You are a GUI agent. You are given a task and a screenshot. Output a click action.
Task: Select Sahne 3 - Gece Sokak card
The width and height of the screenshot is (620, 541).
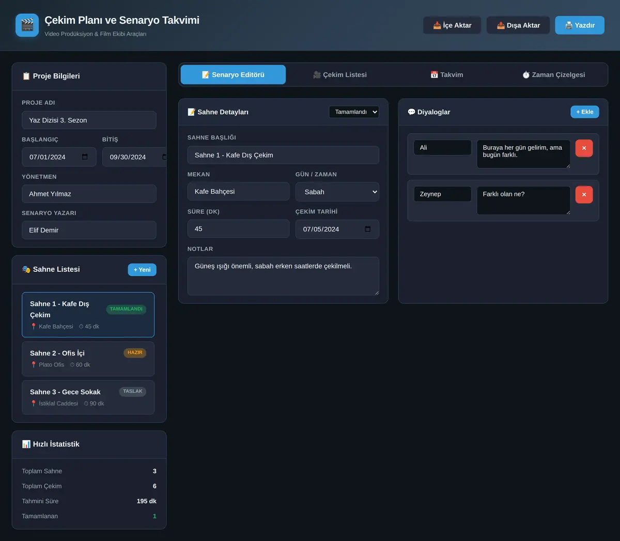88,397
